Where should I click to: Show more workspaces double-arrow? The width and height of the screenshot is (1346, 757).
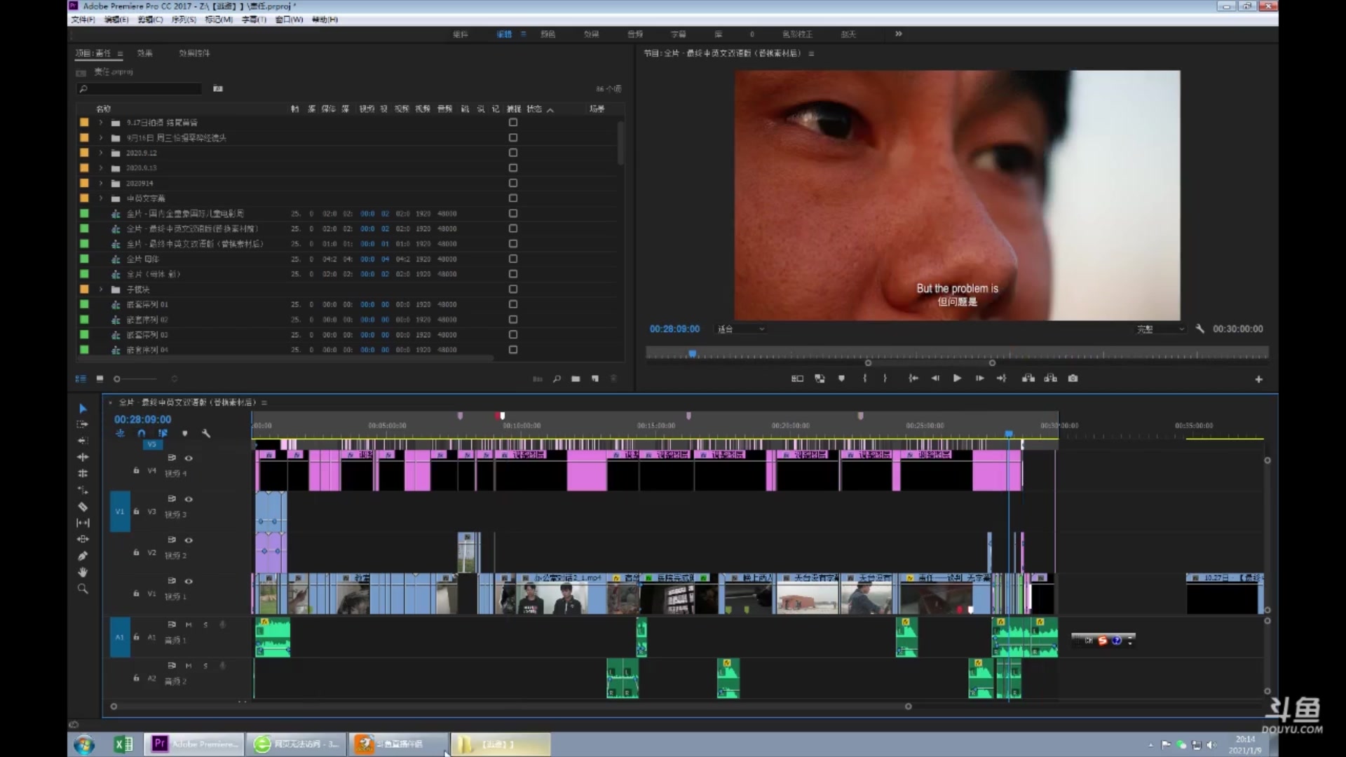point(899,34)
